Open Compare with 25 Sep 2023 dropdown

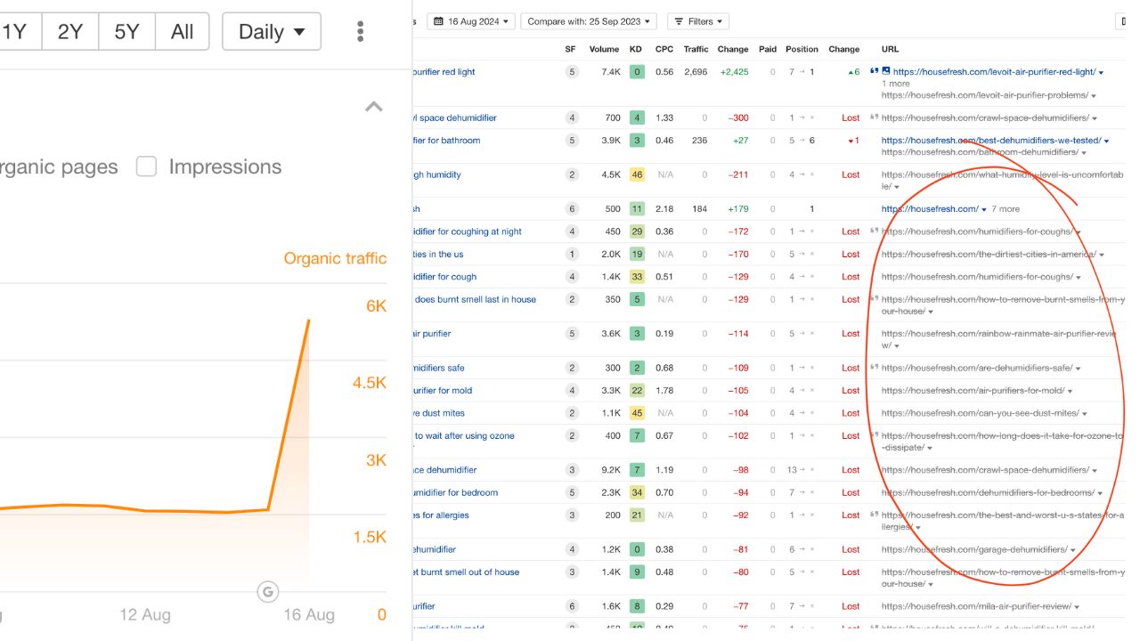[589, 21]
